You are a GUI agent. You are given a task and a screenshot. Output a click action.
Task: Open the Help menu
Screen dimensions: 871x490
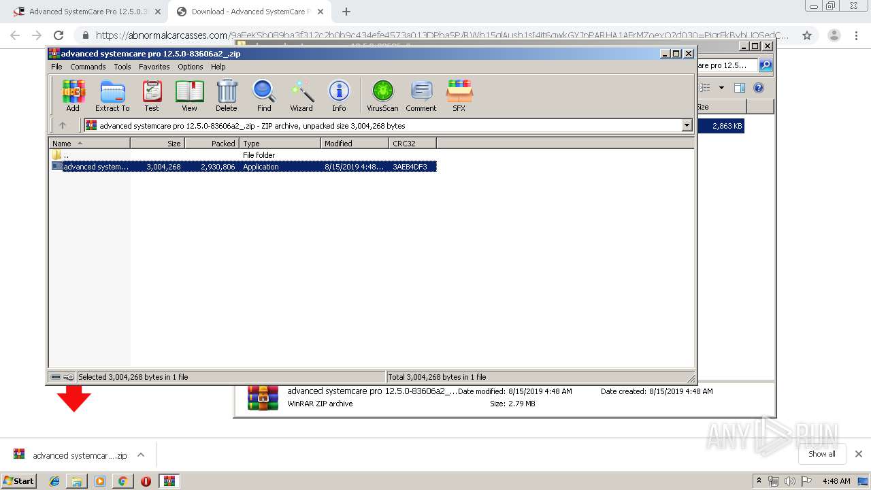tap(218, 67)
